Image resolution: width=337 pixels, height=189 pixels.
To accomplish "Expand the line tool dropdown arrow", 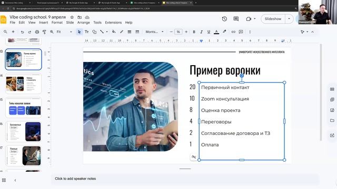I will (107, 31).
